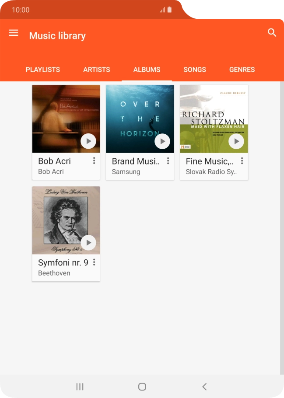Open options menu for Bob Acri album

pyautogui.click(x=95, y=161)
